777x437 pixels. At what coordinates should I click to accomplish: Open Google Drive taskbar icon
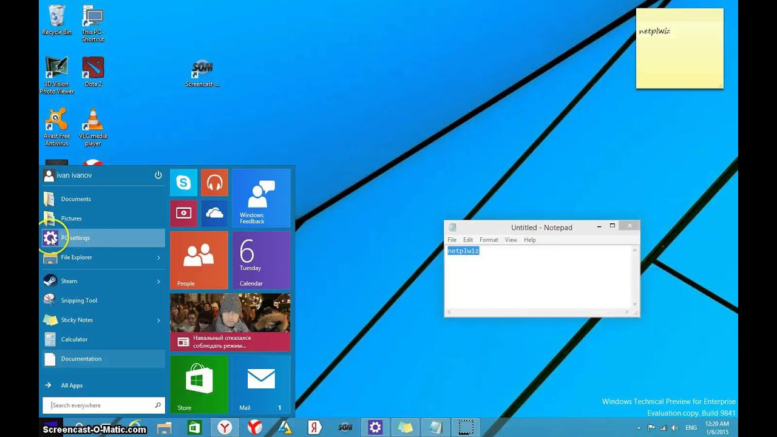(285, 427)
